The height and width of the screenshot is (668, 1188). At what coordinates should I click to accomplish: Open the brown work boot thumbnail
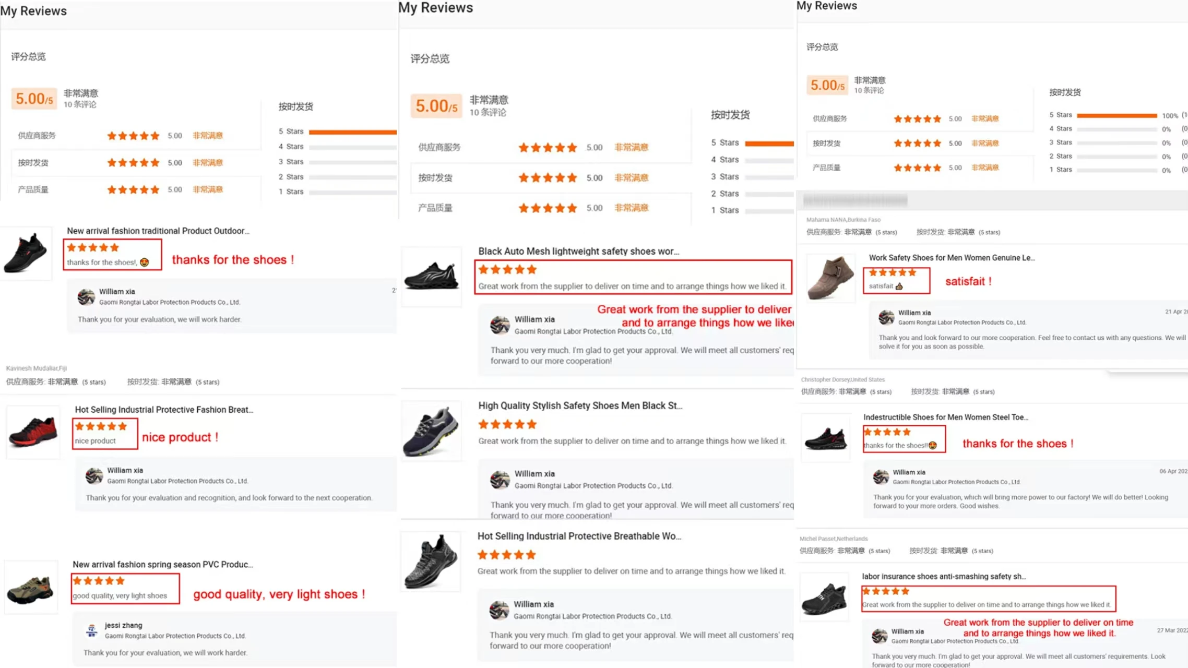click(830, 278)
